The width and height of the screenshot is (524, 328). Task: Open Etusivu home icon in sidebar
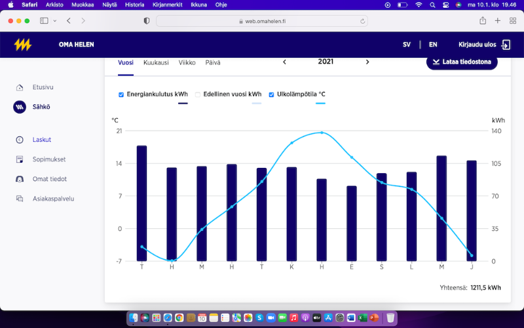point(20,87)
